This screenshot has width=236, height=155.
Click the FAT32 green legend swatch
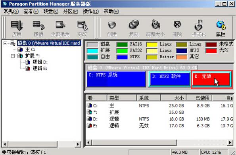click(122, 51)
